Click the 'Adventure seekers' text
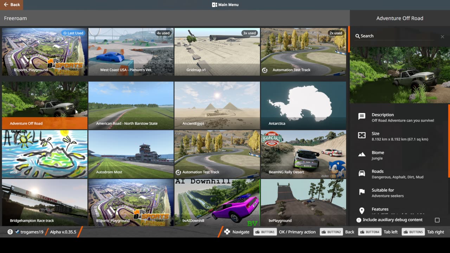The height and width of the screenshot is (253, 450). [x=388, y=196]
